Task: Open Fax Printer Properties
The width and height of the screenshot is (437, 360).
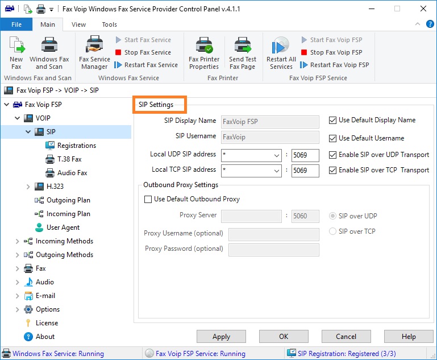Action: 204,53
